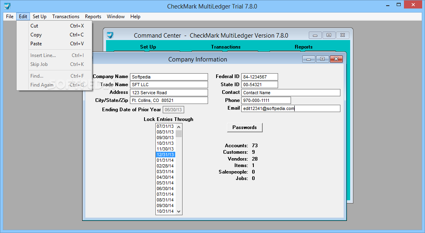Click up arrow of Lock Entries scrollbar
This screenshot has width=425, height=233.
[178, 127]
